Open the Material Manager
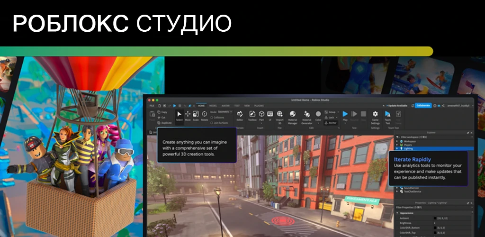The image size is (485, 237). [292, 117]
